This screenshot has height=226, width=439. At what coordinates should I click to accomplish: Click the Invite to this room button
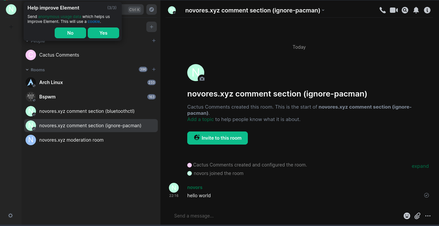point(217,138)
